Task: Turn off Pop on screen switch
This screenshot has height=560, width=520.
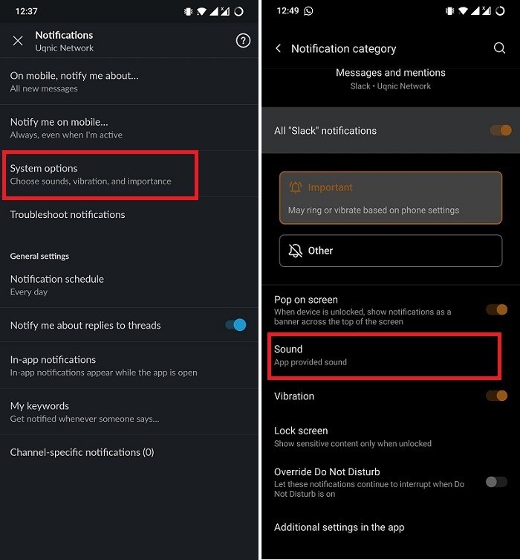Action: tap(496, 309)
